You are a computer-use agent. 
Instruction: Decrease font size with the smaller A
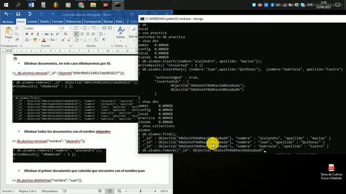(69, 40)
